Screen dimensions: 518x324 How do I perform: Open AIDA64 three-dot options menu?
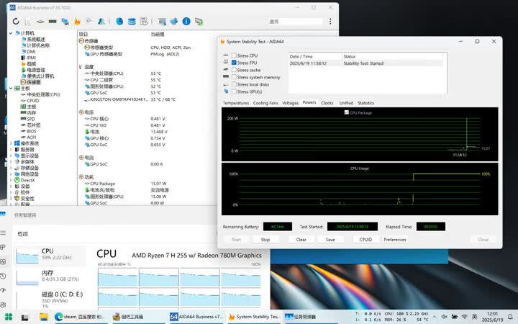tap(330, 21)
